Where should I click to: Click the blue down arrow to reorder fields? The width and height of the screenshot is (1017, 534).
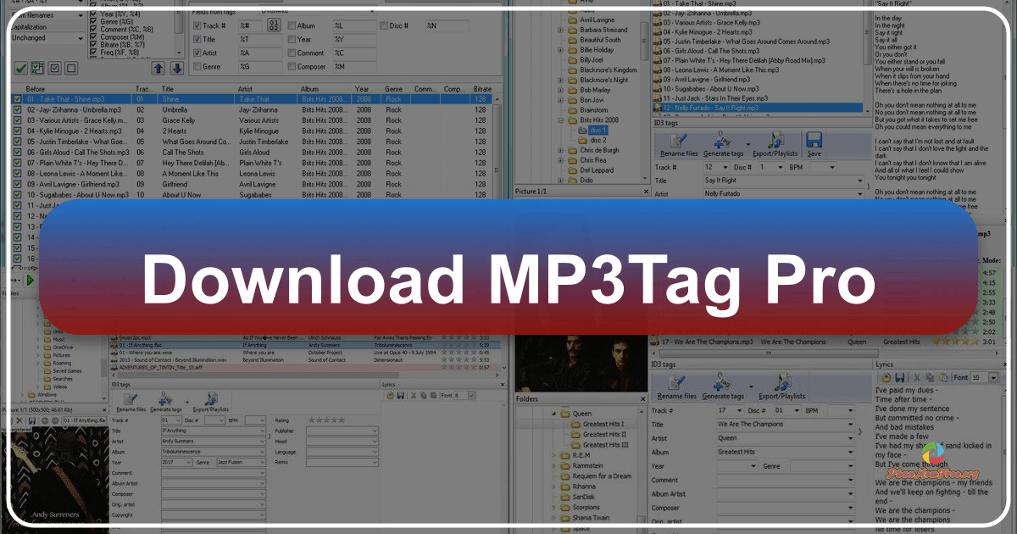point(176,69)
